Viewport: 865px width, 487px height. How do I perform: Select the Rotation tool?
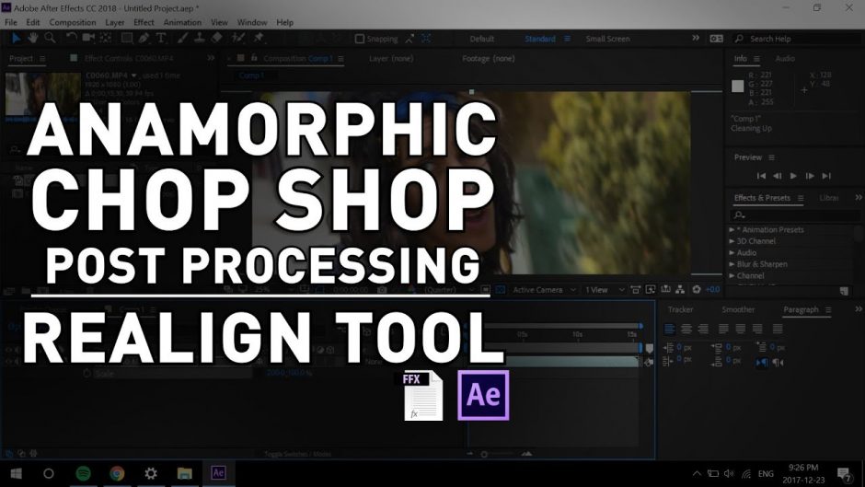click(71, 38)
